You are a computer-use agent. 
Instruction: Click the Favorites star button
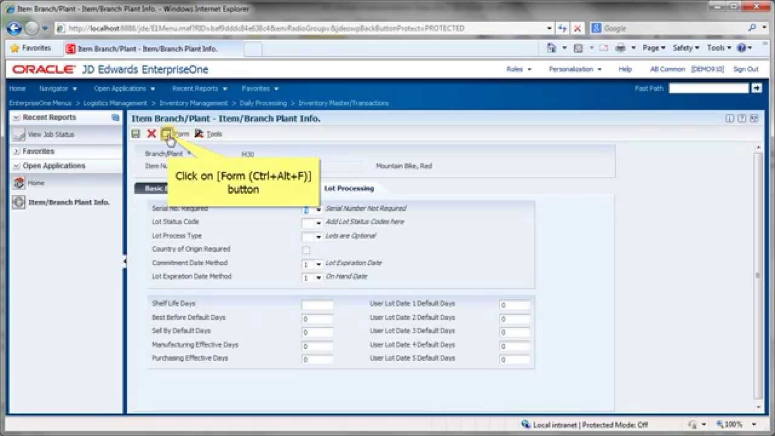click(x=30, y=48)
